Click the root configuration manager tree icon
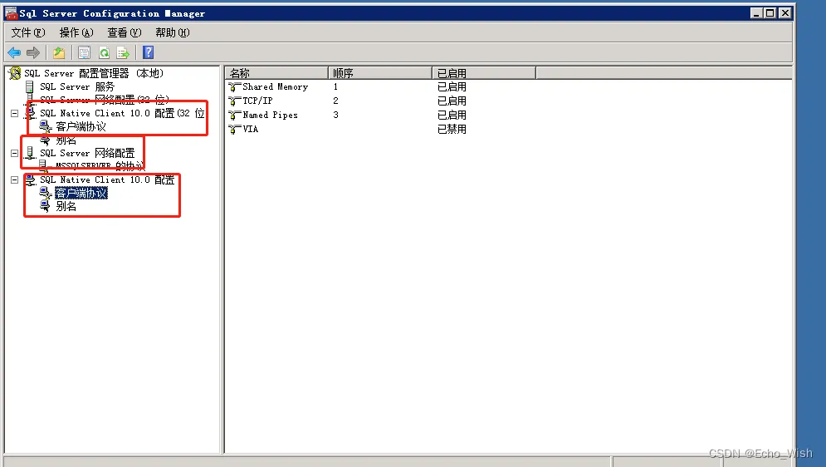Viewport: 826px width, 467px height. (15, 73)
